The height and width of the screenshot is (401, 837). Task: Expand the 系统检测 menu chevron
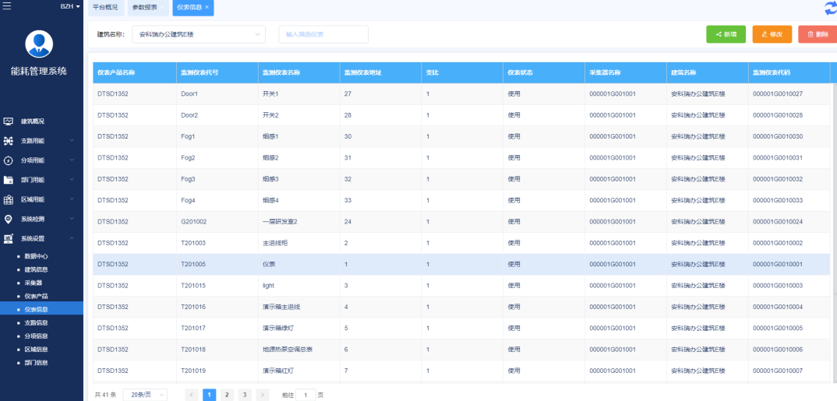[72, 219]
